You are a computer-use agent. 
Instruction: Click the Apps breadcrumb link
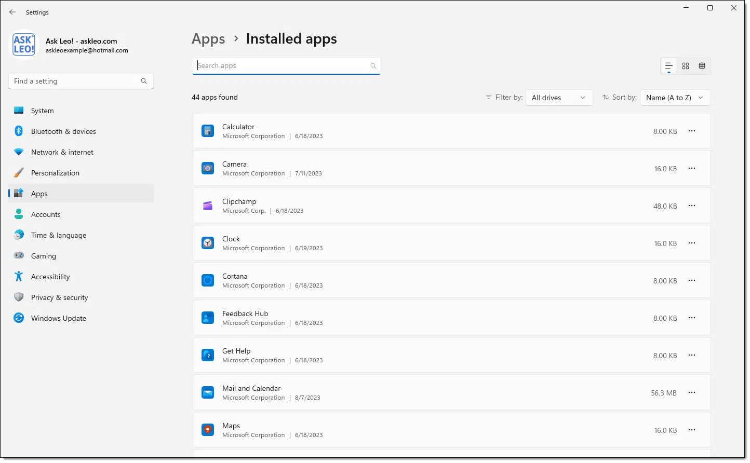208,39
